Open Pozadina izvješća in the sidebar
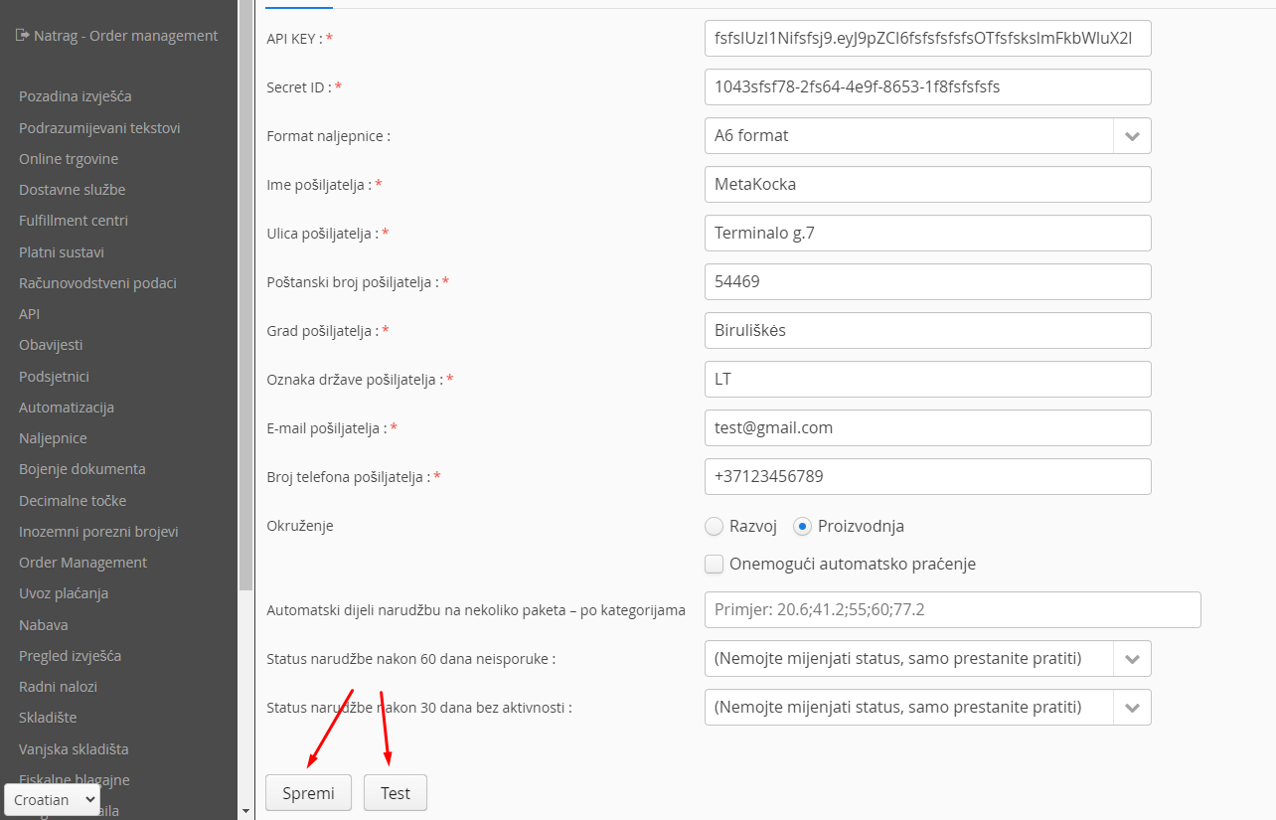1276x820 pixels. 76,96
